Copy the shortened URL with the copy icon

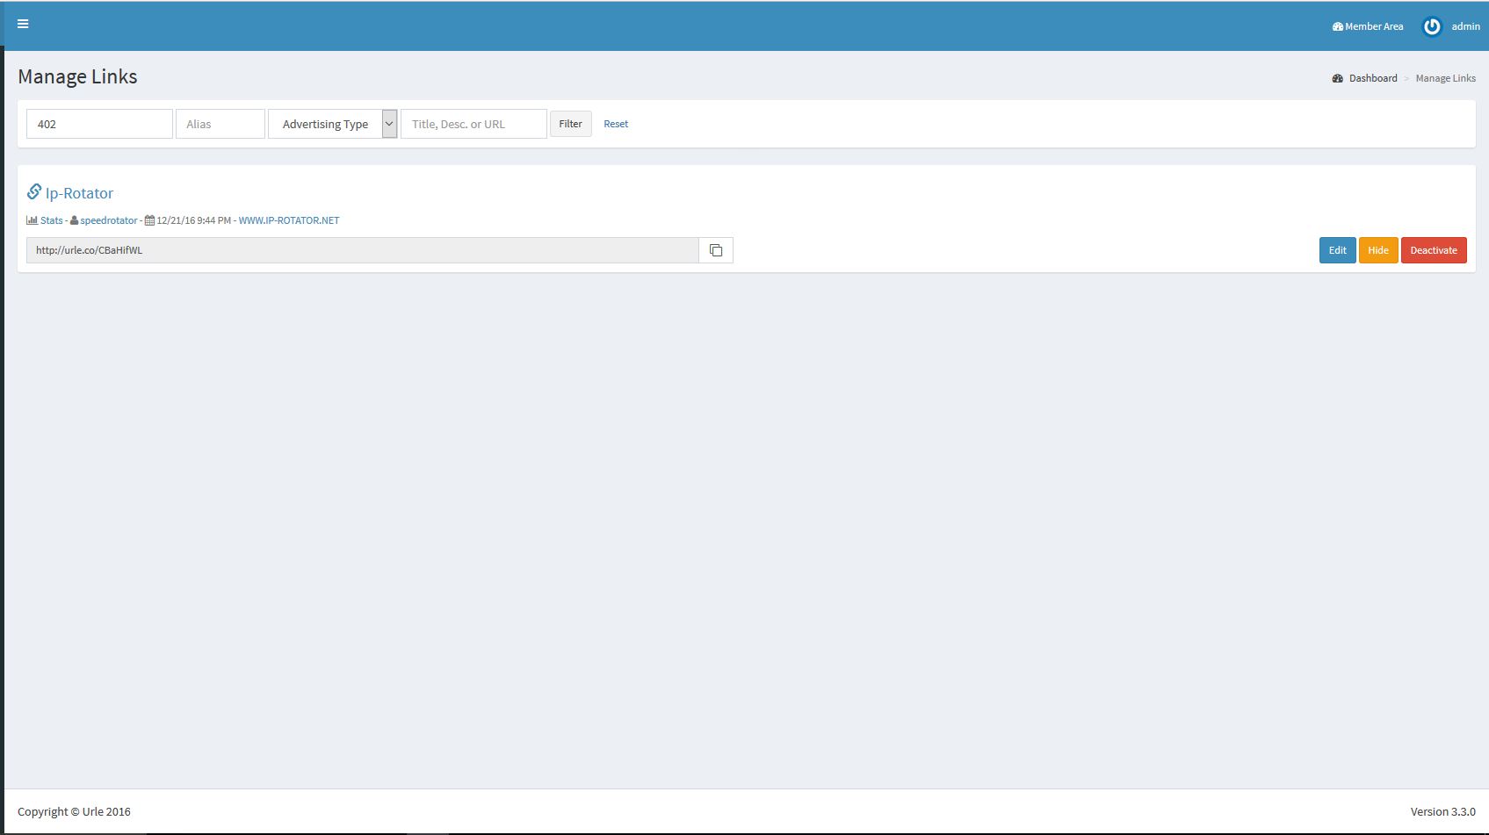[x=716, y=250]
